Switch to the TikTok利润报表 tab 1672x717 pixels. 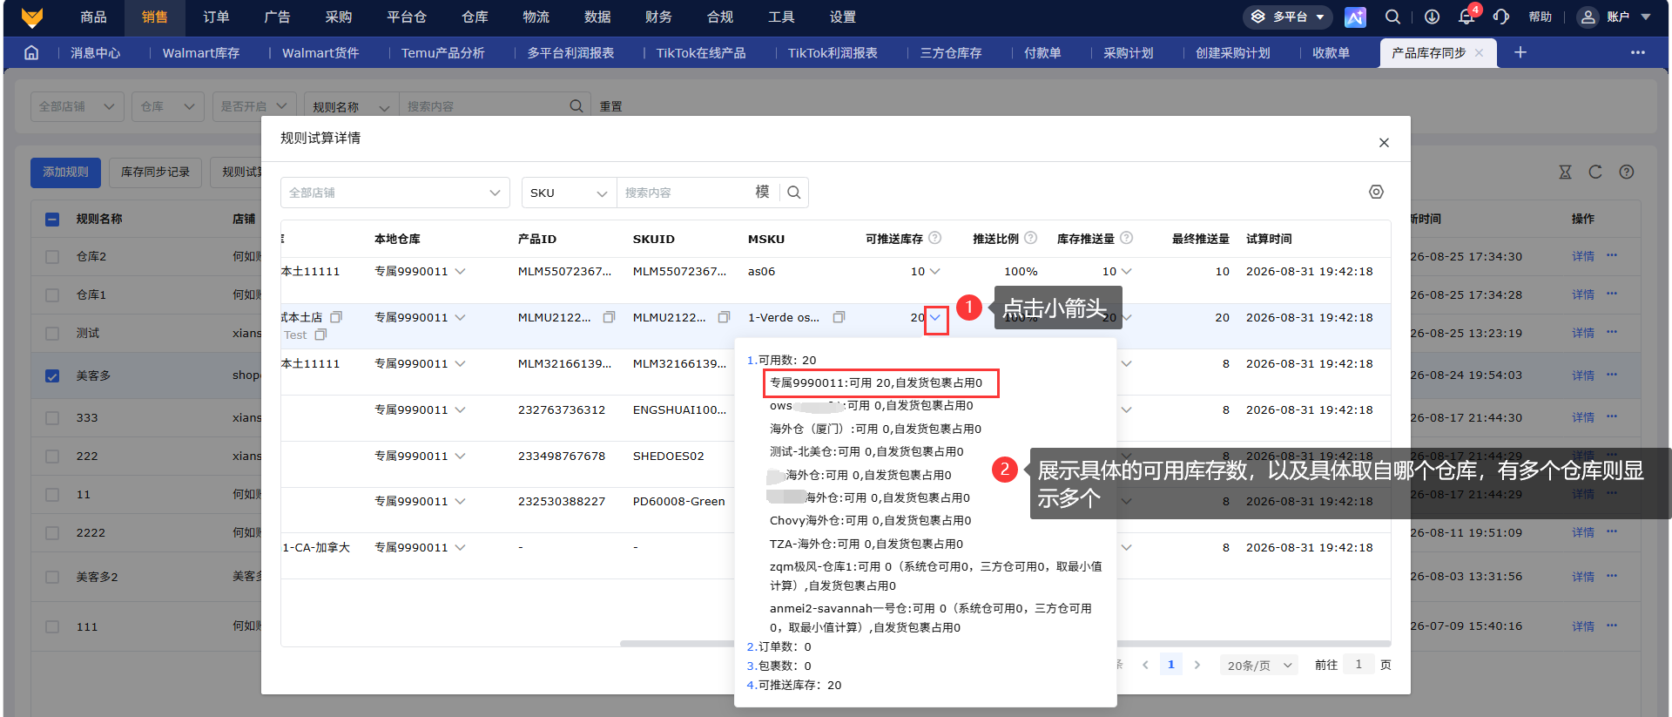pyautogui.click(x=833, y=53)
